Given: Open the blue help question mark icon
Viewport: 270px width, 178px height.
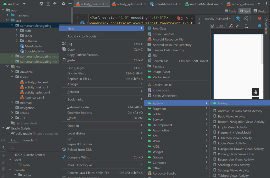Looking at the screenshot, I should (x=259, y=26).
